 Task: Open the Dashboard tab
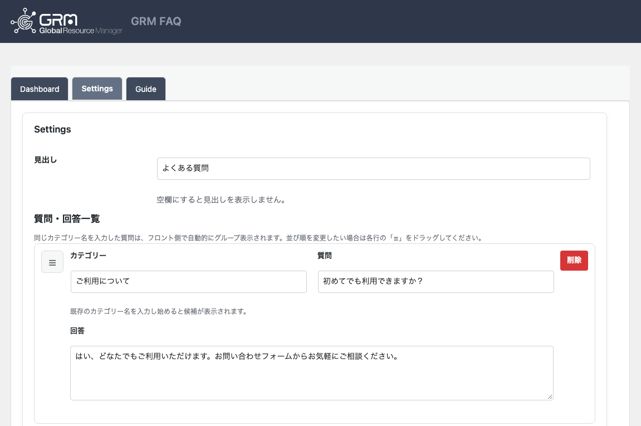pyautogui.click(x=40, y=89)
